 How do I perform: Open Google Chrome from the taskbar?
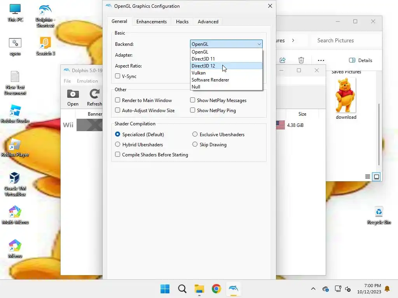pyautogui.click(x=216, y=289)
